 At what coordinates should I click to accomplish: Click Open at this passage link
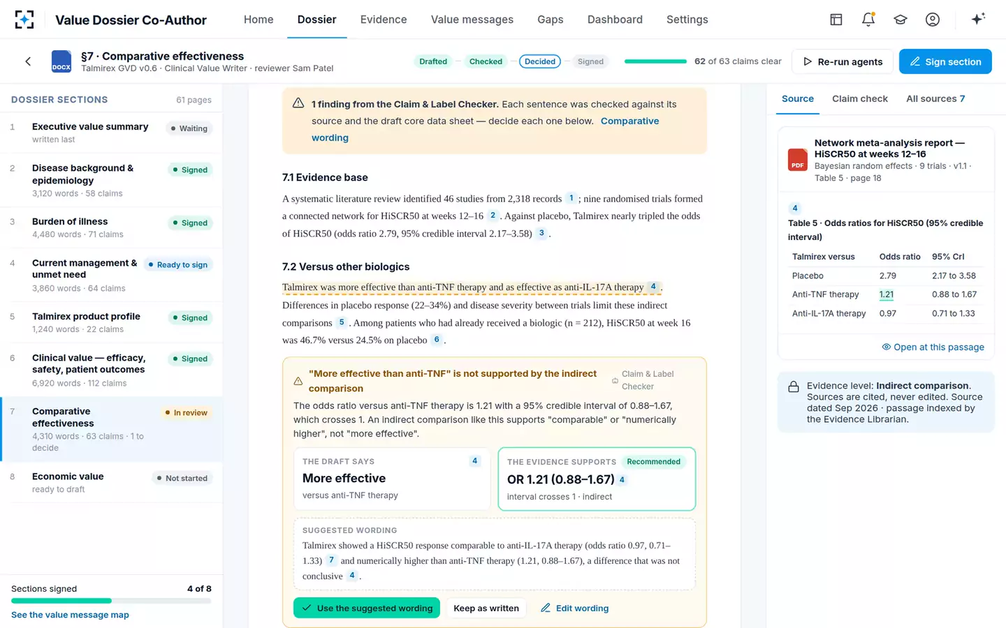(x=933, y=347)
